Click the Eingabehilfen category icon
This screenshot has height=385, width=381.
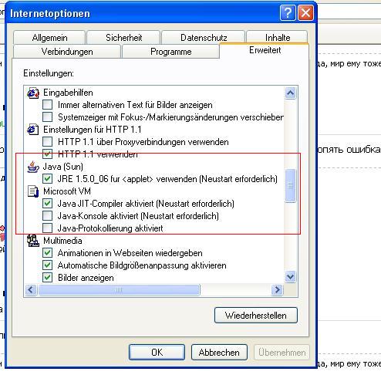33,93
